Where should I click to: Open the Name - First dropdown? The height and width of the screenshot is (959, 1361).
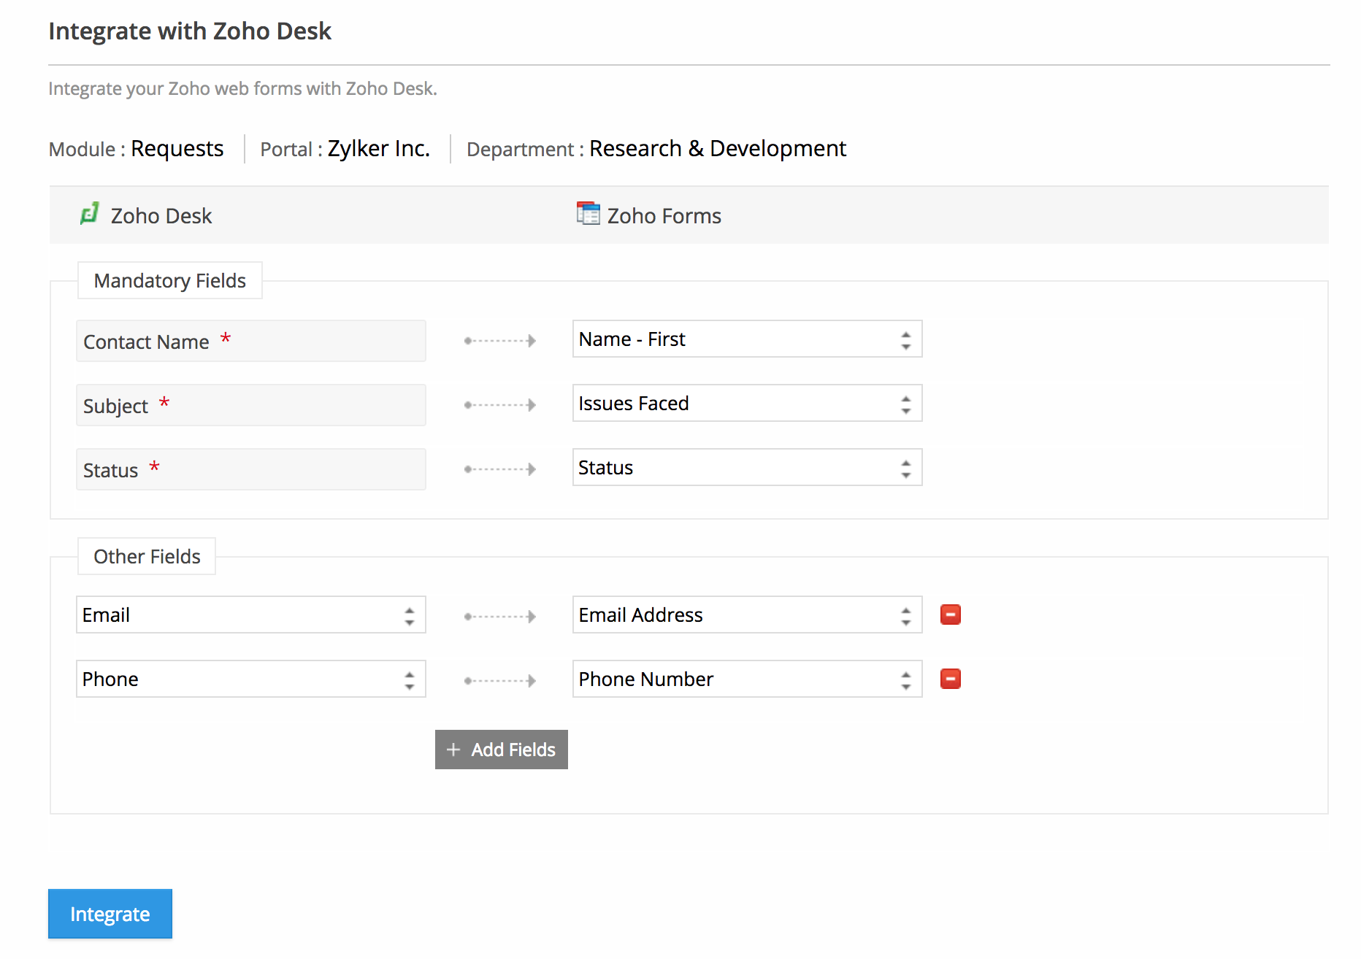[746, 339]
